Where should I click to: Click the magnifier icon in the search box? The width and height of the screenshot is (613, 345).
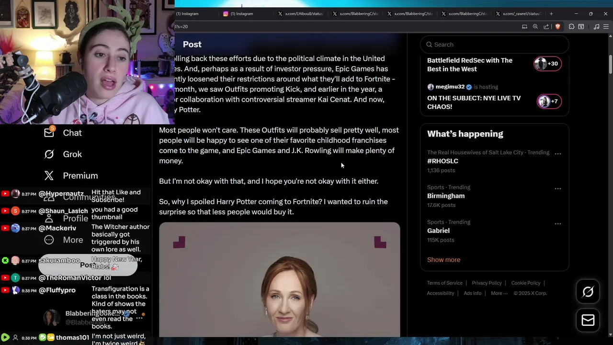[429, 45]
